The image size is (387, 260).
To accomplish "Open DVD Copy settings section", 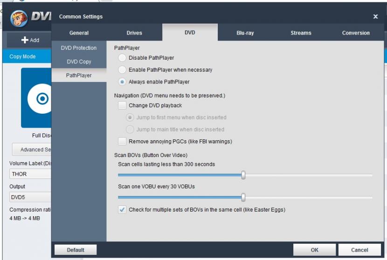I will (79, 62).
